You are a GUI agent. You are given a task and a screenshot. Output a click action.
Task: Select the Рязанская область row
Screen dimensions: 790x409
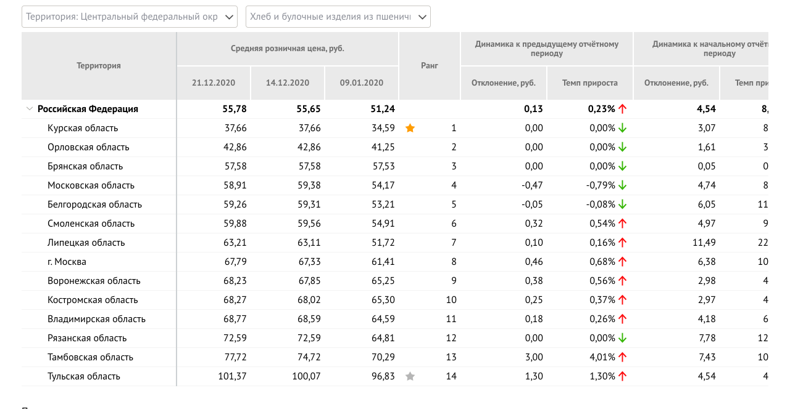(395, 338)
